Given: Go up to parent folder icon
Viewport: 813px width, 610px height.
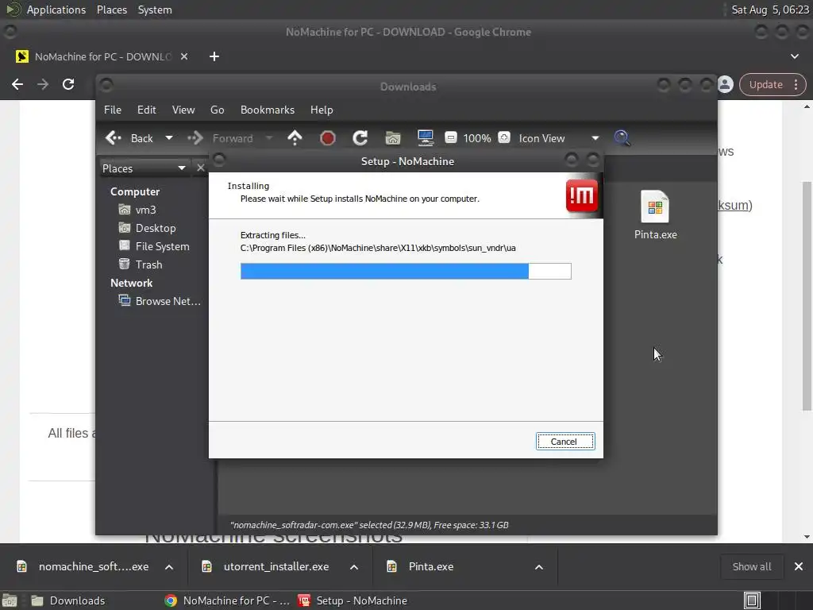Looking at the screenshot, I should pyautogui.click(x=295, y=138).
